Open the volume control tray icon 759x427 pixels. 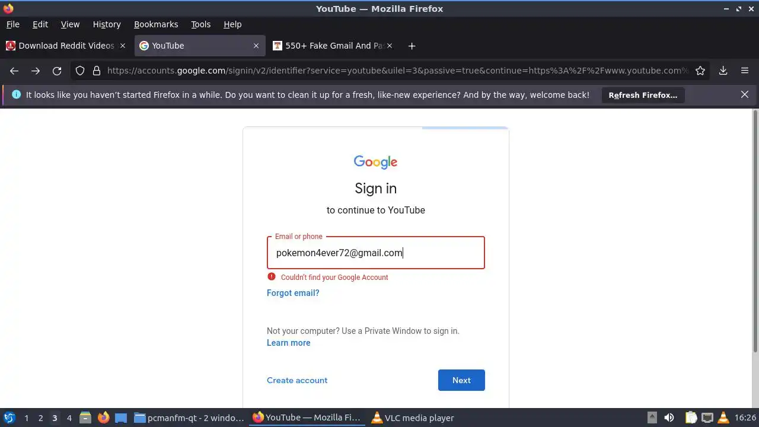tap(669, 418)
